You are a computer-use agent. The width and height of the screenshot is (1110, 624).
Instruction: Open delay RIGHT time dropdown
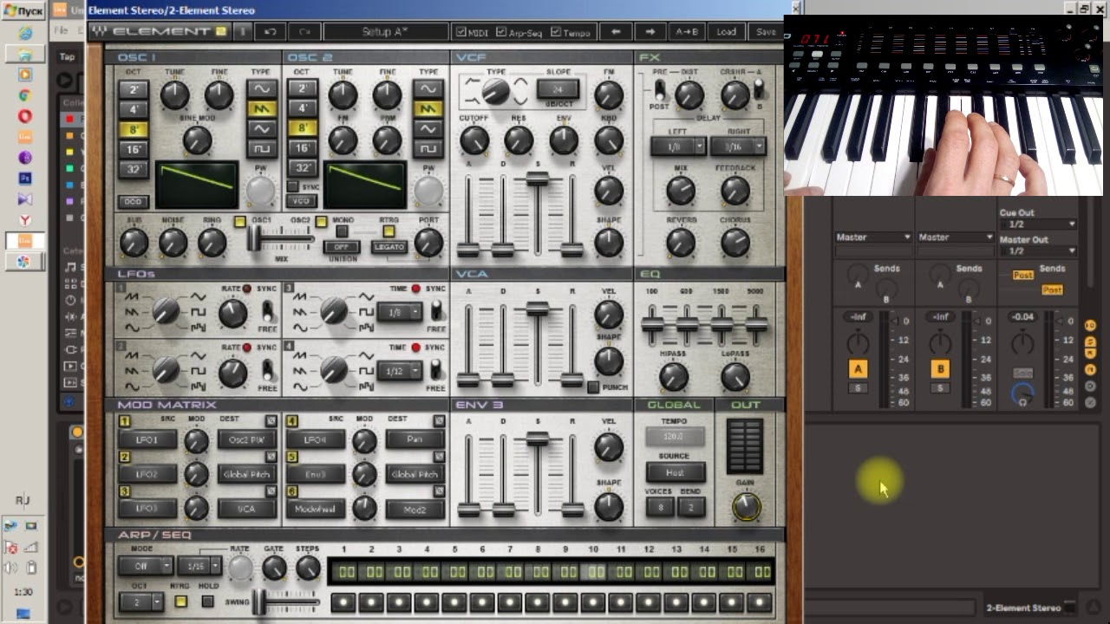point(738,146)
